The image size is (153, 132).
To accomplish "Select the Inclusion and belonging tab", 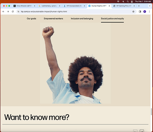I will (82, 19).
